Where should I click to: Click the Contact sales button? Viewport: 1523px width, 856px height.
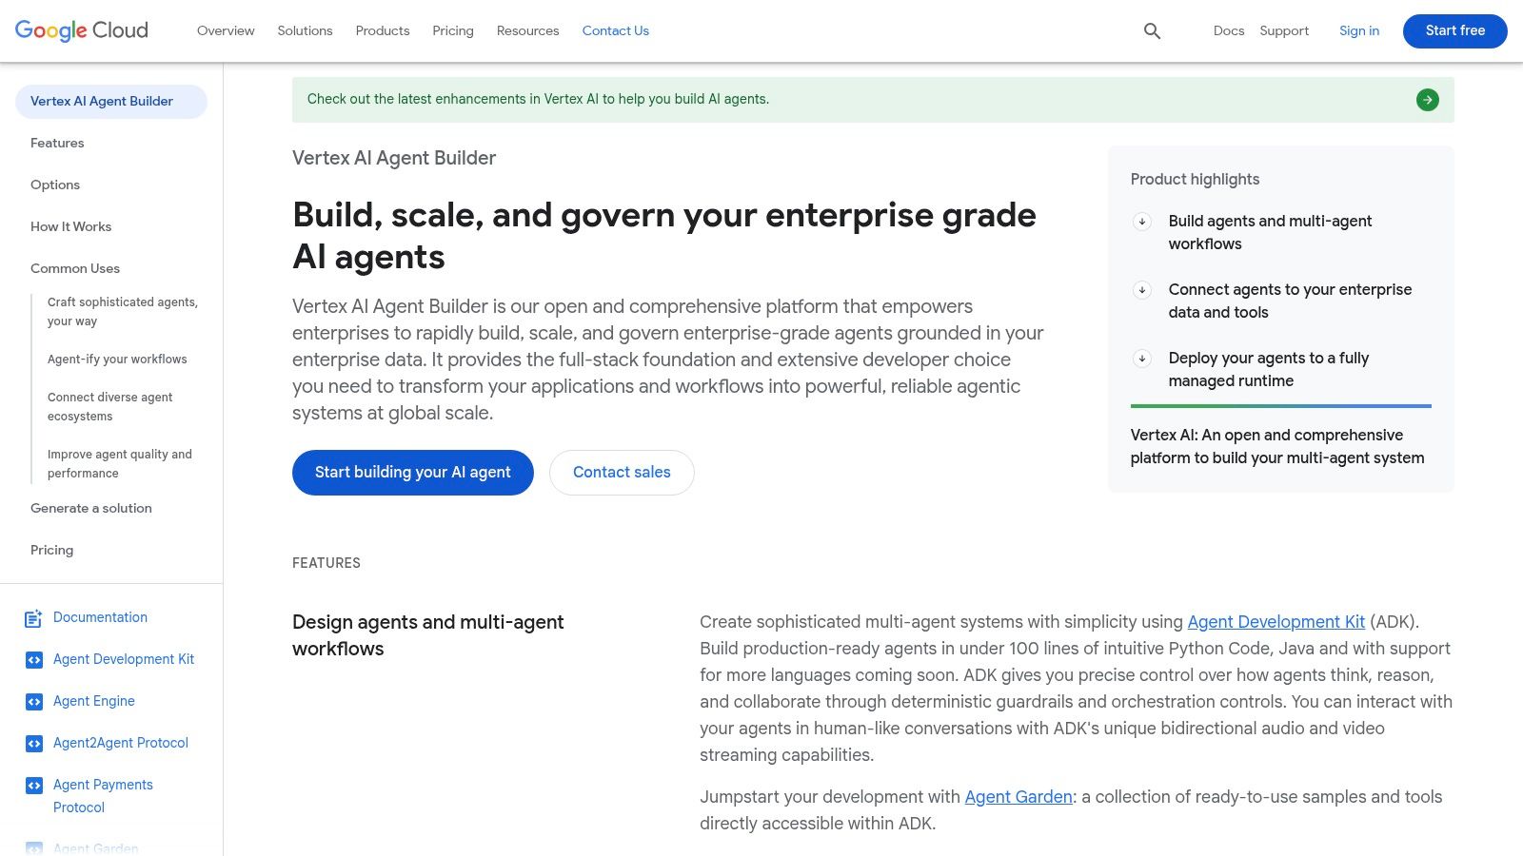621,472
